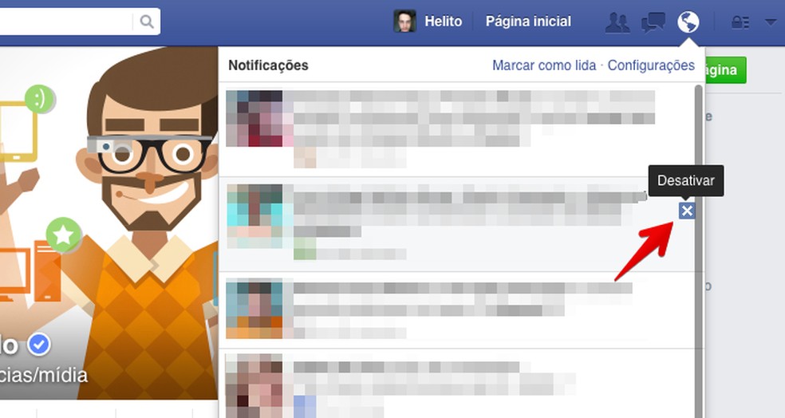Click the globe notifications icon

688,22
